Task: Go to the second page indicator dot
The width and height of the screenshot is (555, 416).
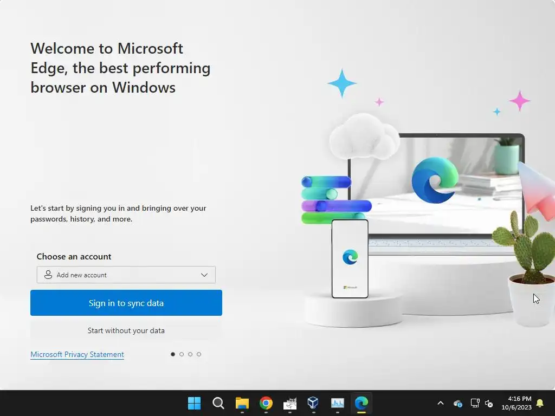Action: [x=182, y=354]
